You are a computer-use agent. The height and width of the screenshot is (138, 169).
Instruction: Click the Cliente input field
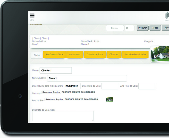pyautogui.click(x=56, y=70)
